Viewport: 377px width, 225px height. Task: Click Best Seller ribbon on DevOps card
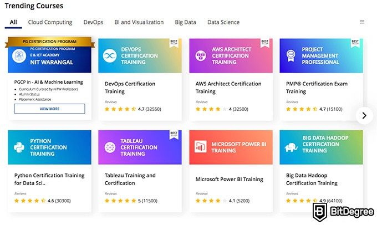pyautogui.click(x=174, y=43)
